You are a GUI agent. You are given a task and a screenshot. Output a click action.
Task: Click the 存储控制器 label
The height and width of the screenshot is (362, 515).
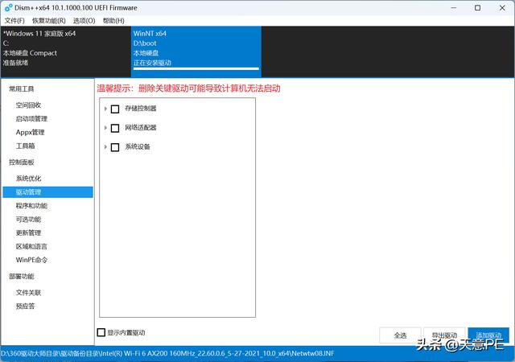pos(141,109)
